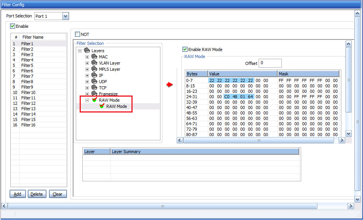
Task: Click the window bottom horizontal scrollbar thumb
Action: pyautogui.click(x=162, y=206)
